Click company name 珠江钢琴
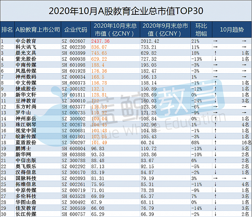Screen dimensions: 252x217 (26, 125)
